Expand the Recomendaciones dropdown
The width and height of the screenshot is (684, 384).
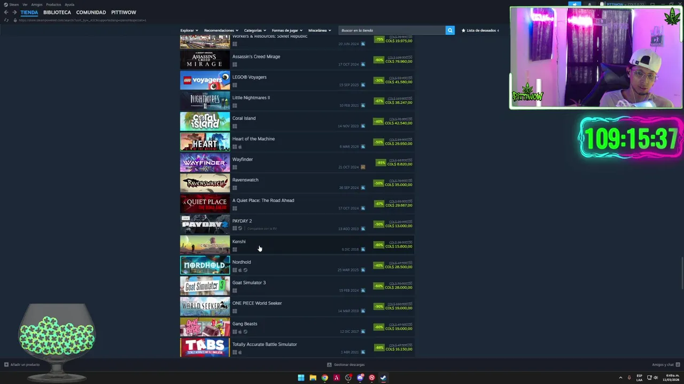[x=221, y=30]
